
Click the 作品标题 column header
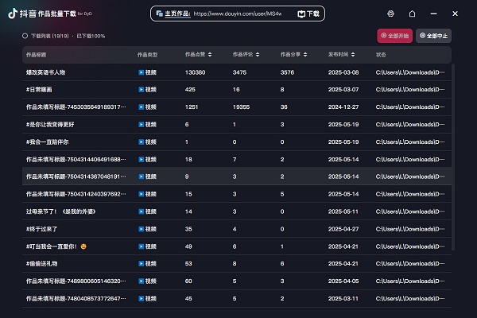(36, 55)
